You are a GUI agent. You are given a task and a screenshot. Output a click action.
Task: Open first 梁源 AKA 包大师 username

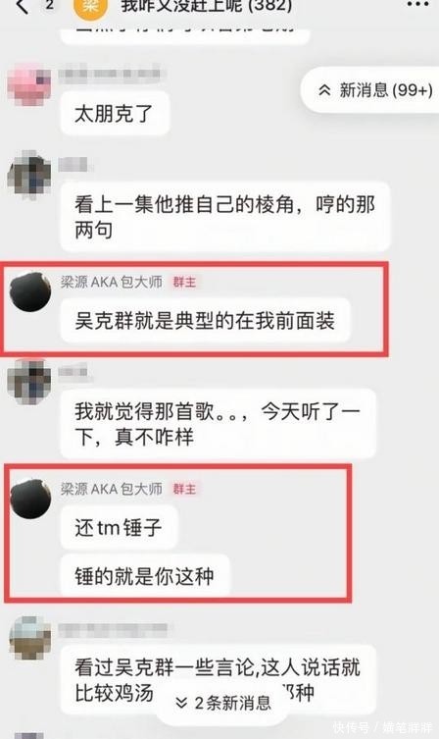click(x=111, y=282)
